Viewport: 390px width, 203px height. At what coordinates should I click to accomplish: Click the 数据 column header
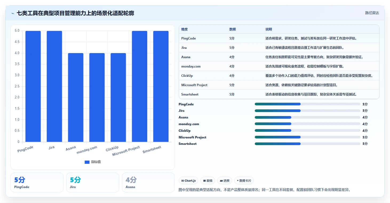tap(233, 29)
